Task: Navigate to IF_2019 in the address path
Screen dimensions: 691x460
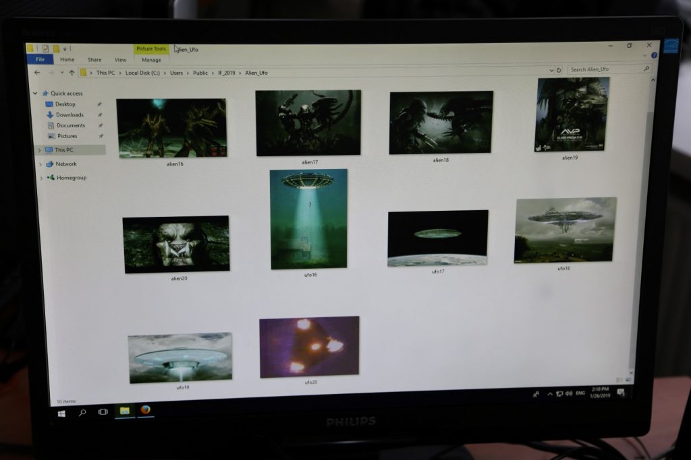Action: point(227,73)
